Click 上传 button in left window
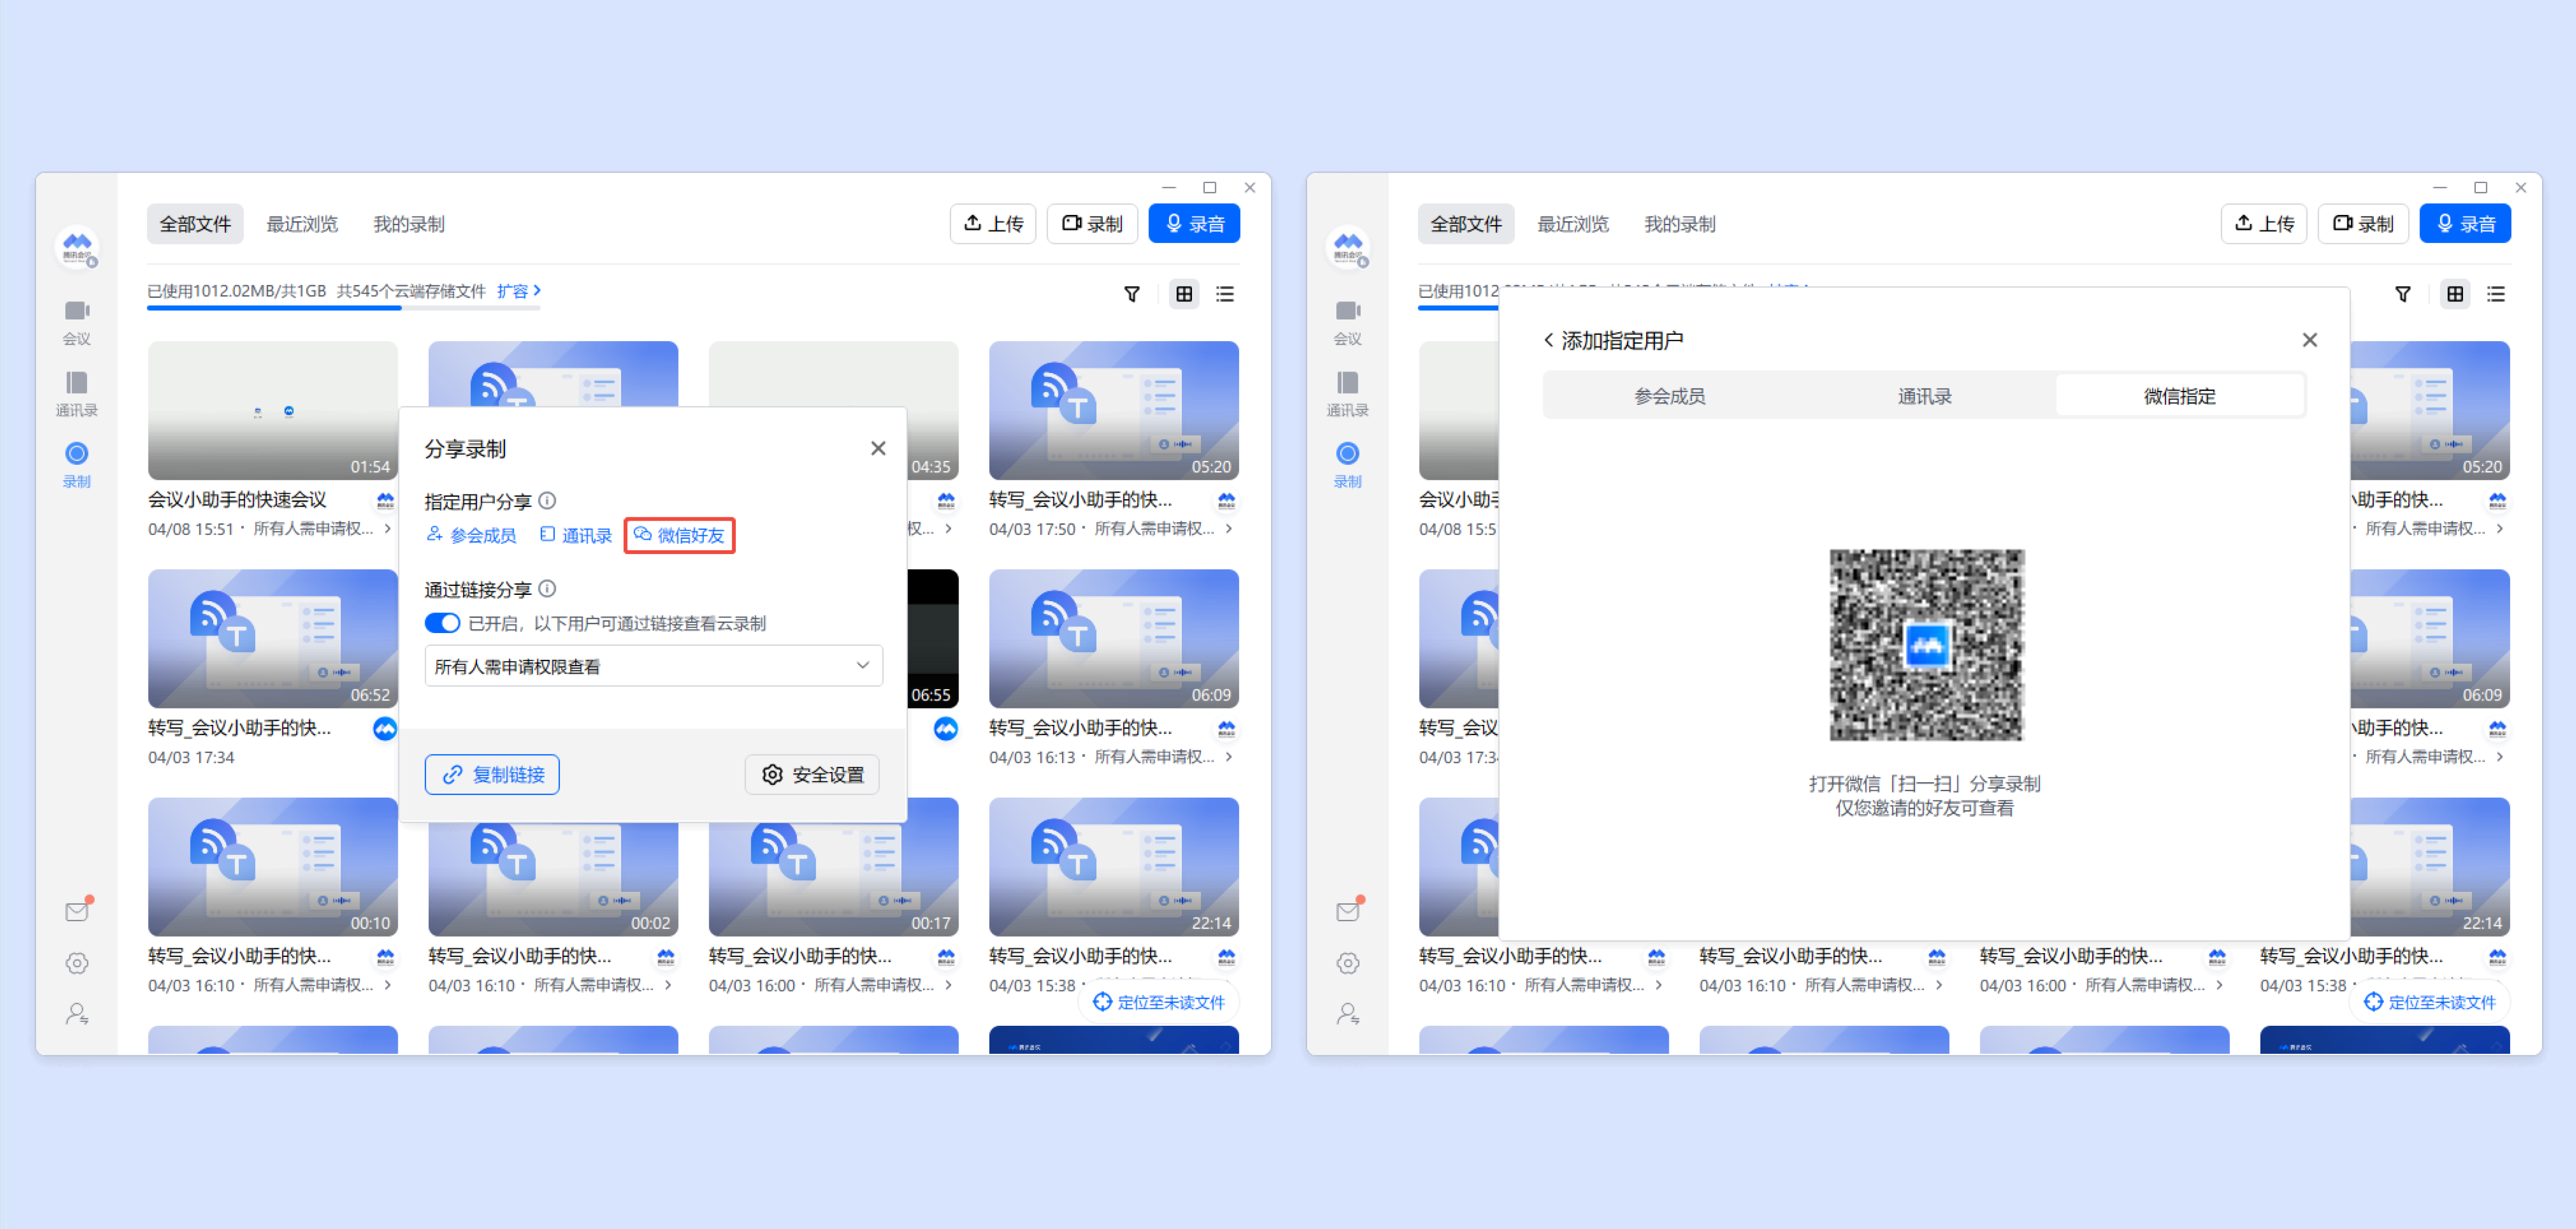This screenshot has height=1229, width=2576. 993,224
